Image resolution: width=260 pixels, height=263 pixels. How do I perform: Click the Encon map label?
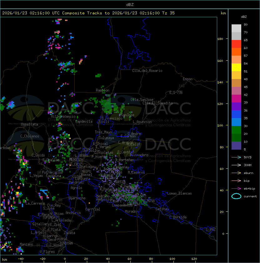click(x=187, y=79)
